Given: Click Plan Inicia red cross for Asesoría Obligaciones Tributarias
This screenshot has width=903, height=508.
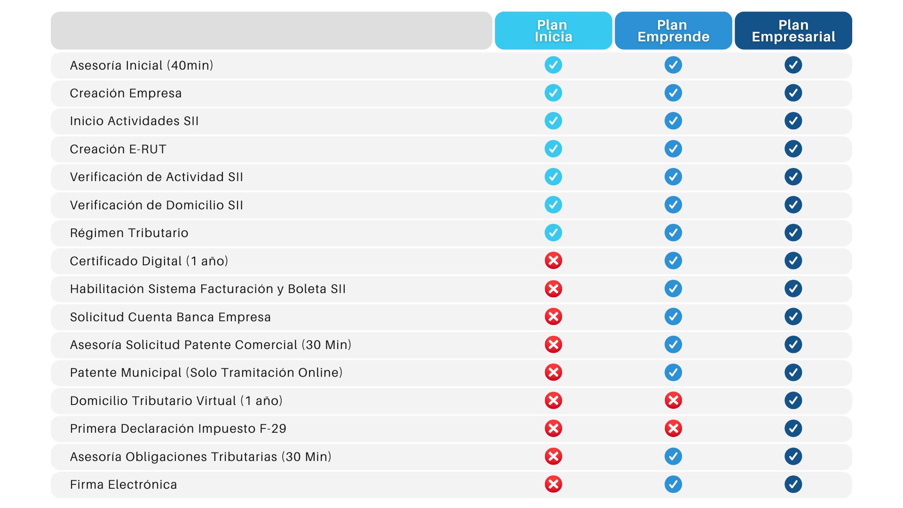Looking at the screenshot, I should click(x=553, y=456).
